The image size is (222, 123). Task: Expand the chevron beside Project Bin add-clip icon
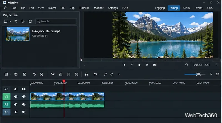[10, 21]
